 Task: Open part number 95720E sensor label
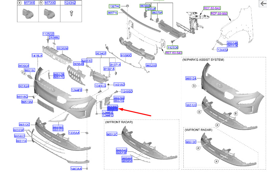tap(29, 3)
